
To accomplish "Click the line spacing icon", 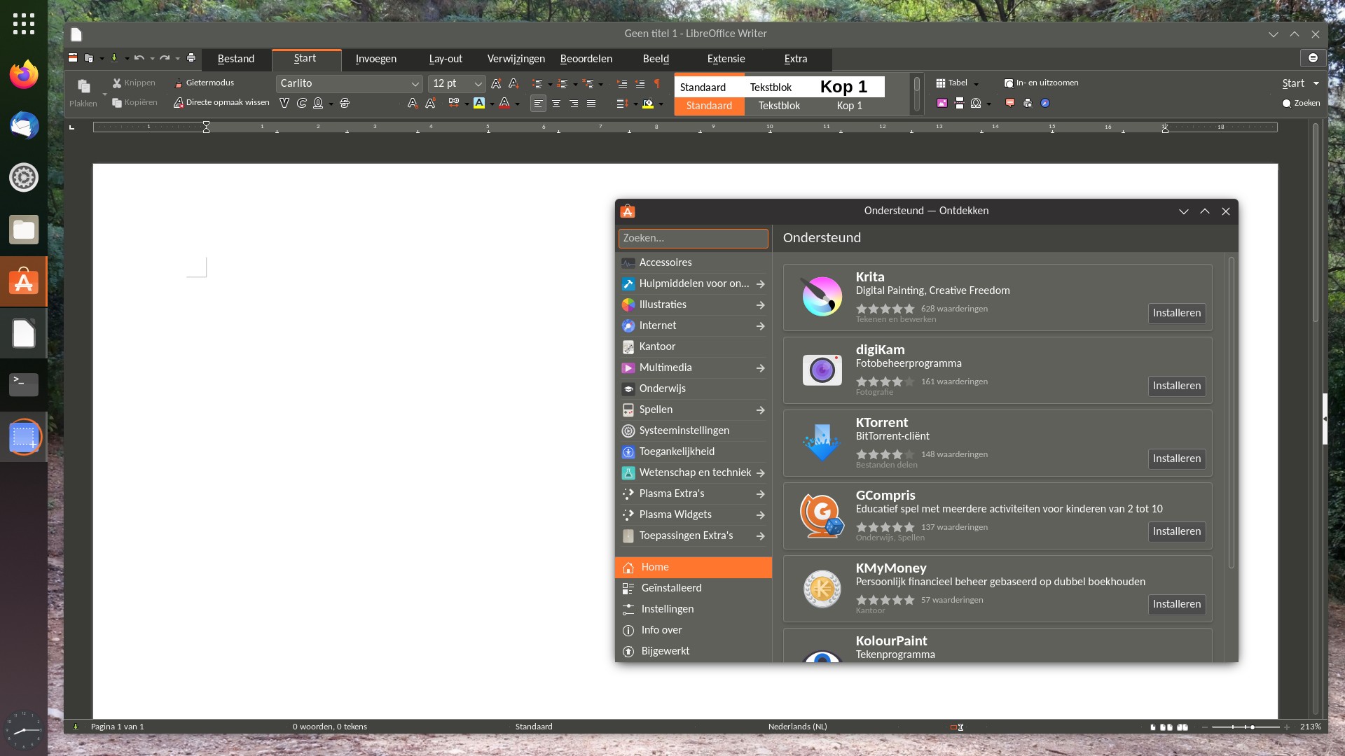I will [621, 104].
